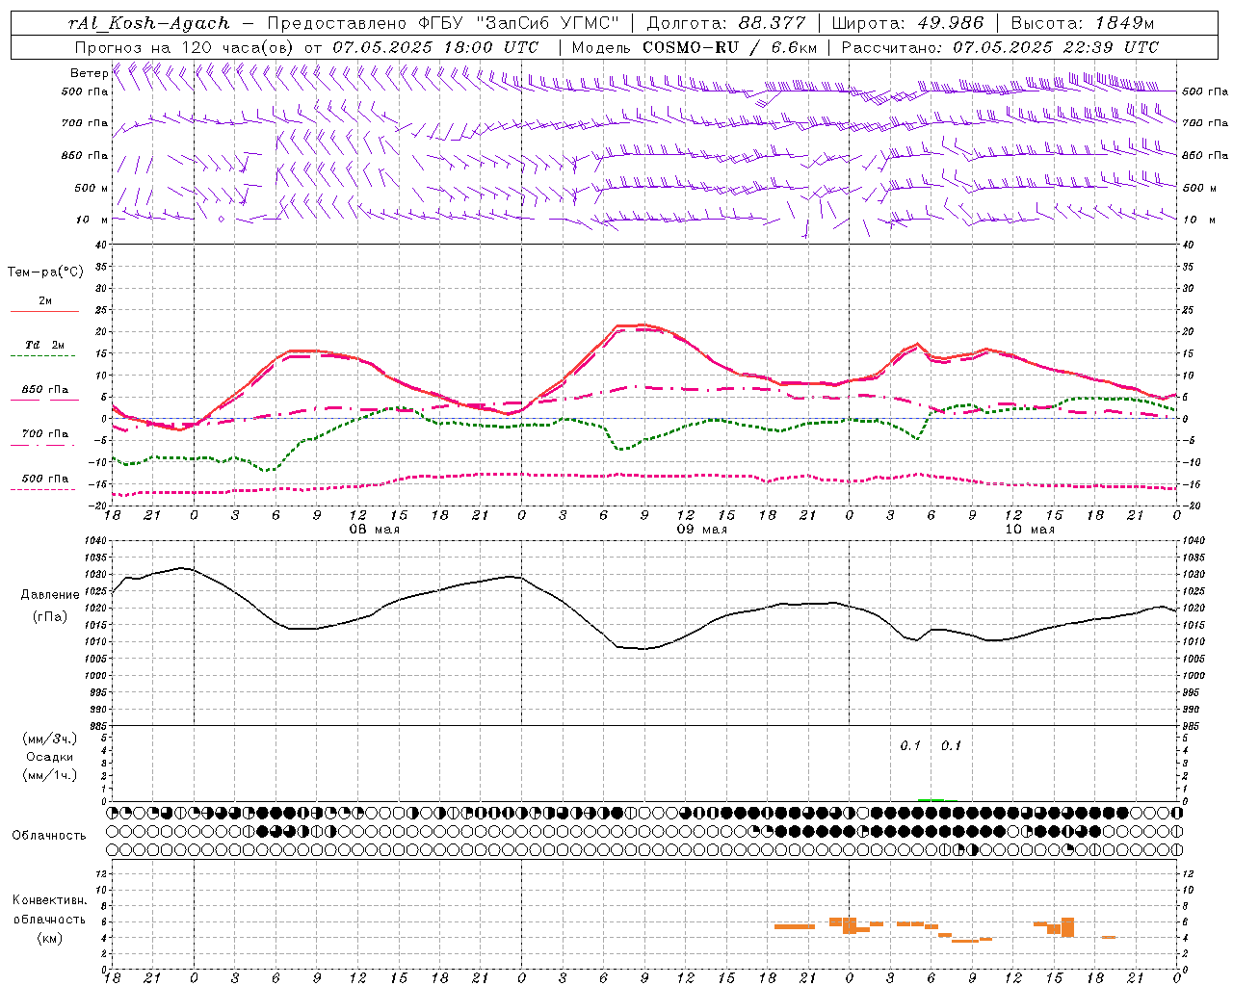1233x986 pixels.
Task: Click the station name rAl_Kosh-Agach
Action: point(149,23)
